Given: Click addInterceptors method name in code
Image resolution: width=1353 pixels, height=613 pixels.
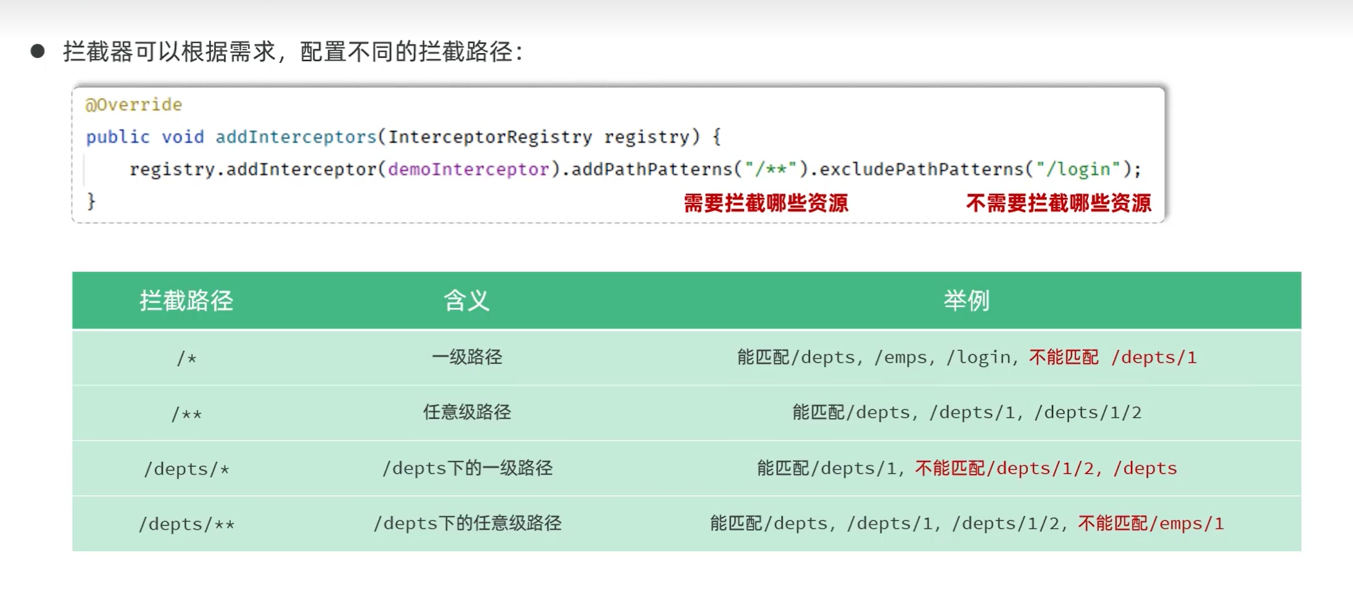Looking at the screenshot, I should click(296, 136).
